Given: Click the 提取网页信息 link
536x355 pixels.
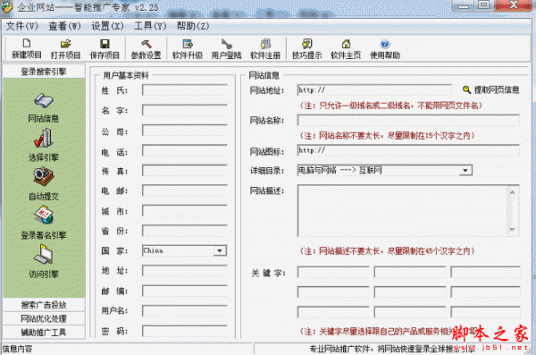Looking at the screenshot, I should [497, 89].
